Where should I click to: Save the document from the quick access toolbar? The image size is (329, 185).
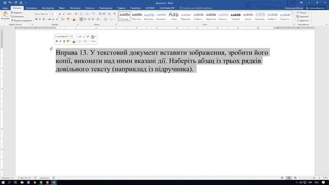click(x=5, y=3)
